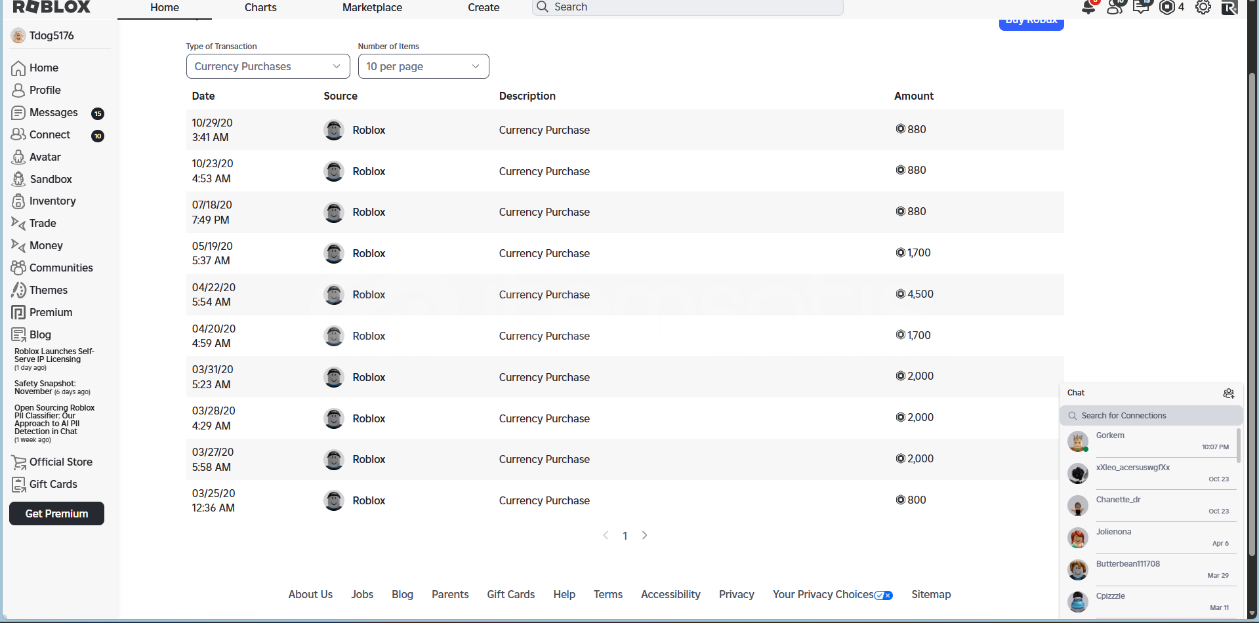The height and width of the screenshot is (623, 1259).
Task: Click the chat list scrollbar
Action: pyautogui.click(x=1239, y=445)
